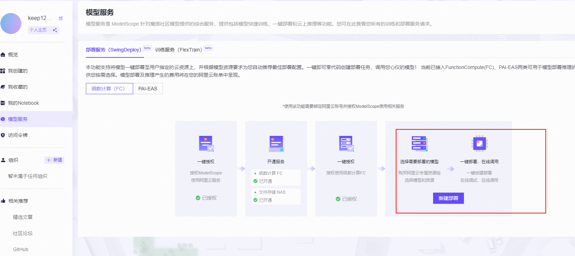Click the beta badge after FlexTrain
The width and height of the screenshot is (575, 256).
[208, 48]
